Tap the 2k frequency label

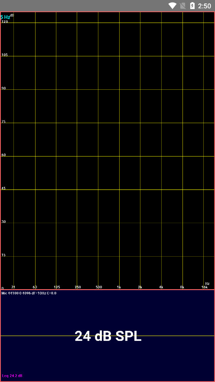pos(140,287)
